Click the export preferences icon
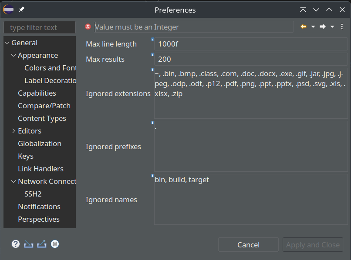The height and width of the screenshot is (260, 351). pyautogui.click(x=42, y=244)
